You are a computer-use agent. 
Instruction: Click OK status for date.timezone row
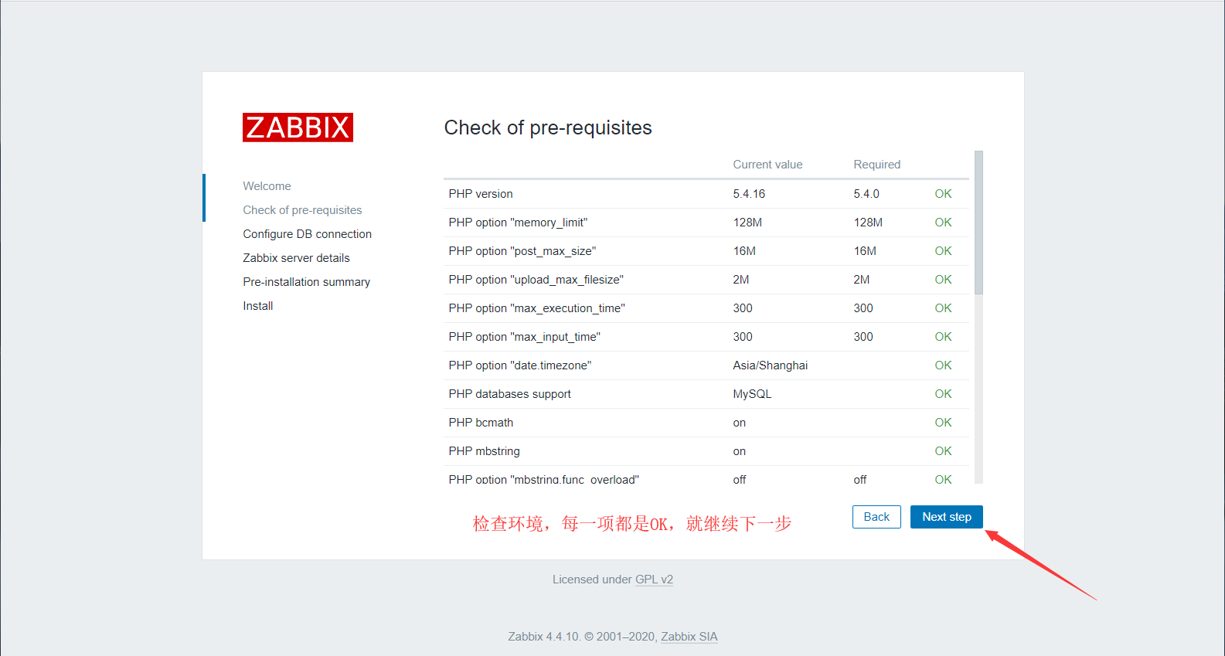[943, 365]
